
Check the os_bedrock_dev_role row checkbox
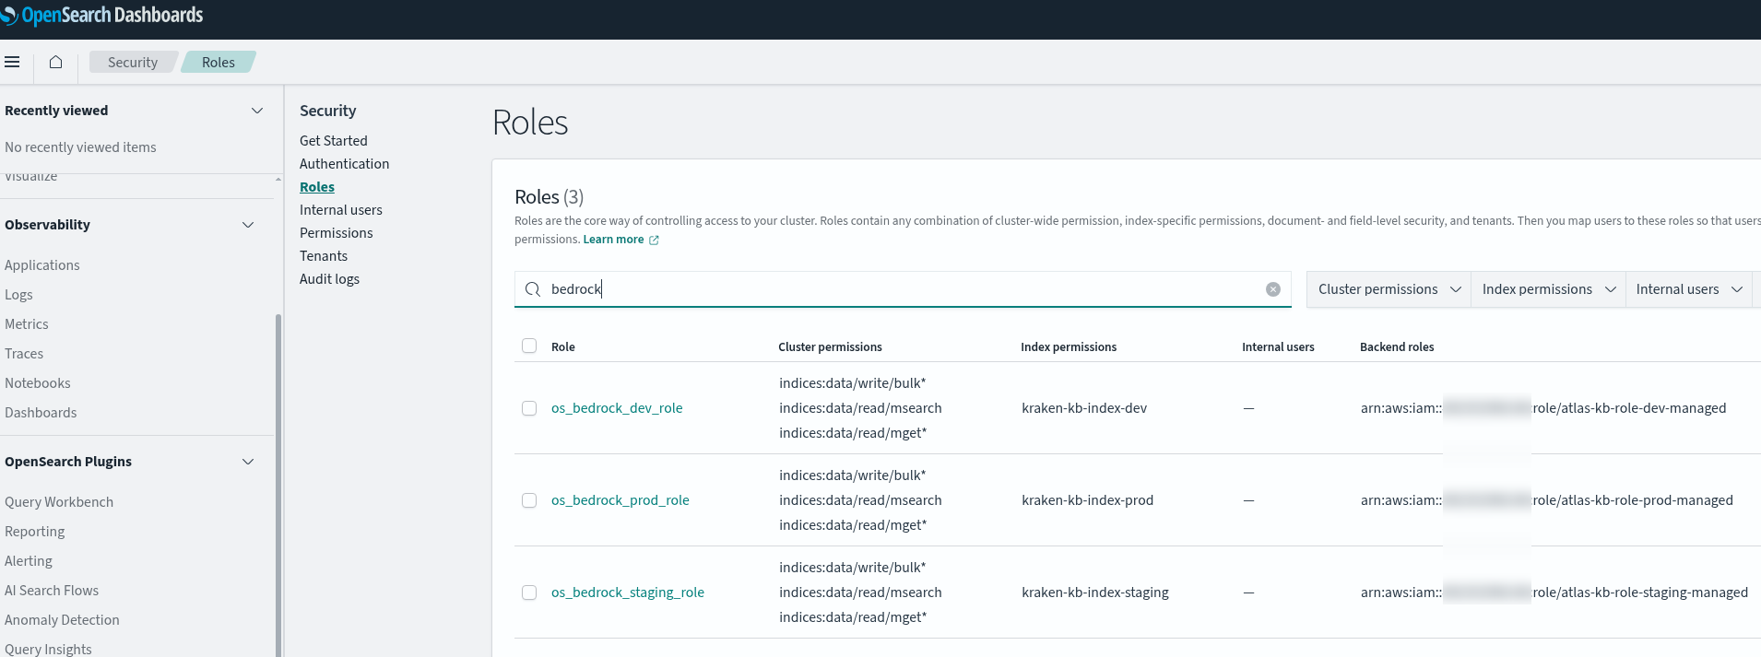529,408
